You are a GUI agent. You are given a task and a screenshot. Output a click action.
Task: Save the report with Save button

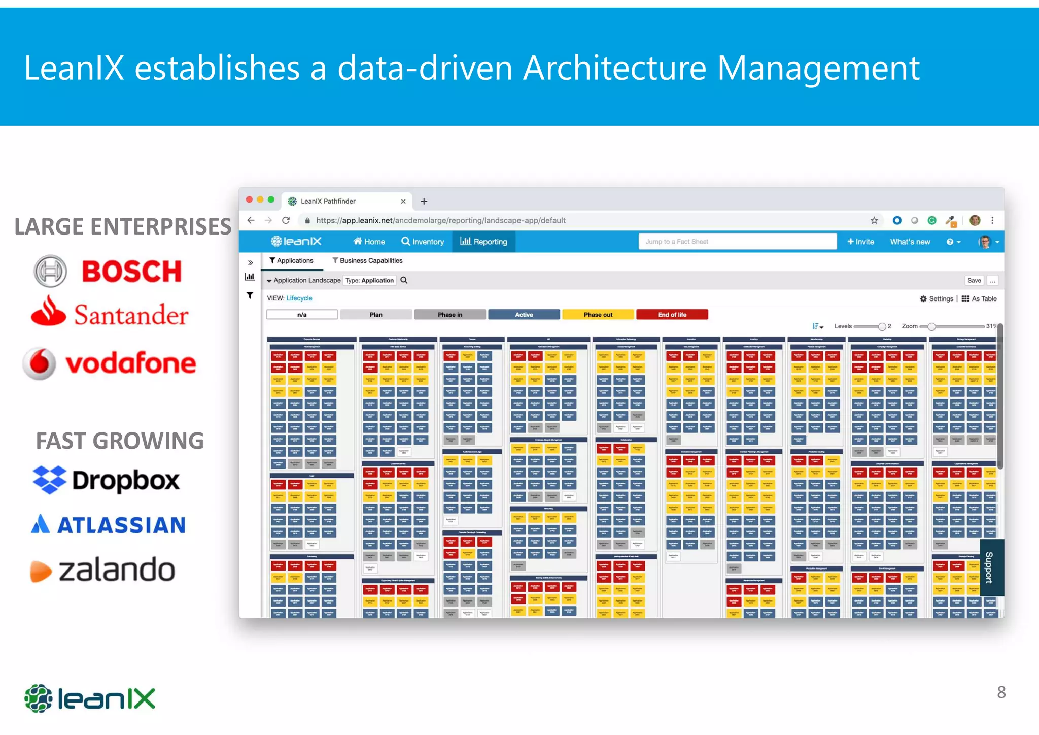click(974, 281)
